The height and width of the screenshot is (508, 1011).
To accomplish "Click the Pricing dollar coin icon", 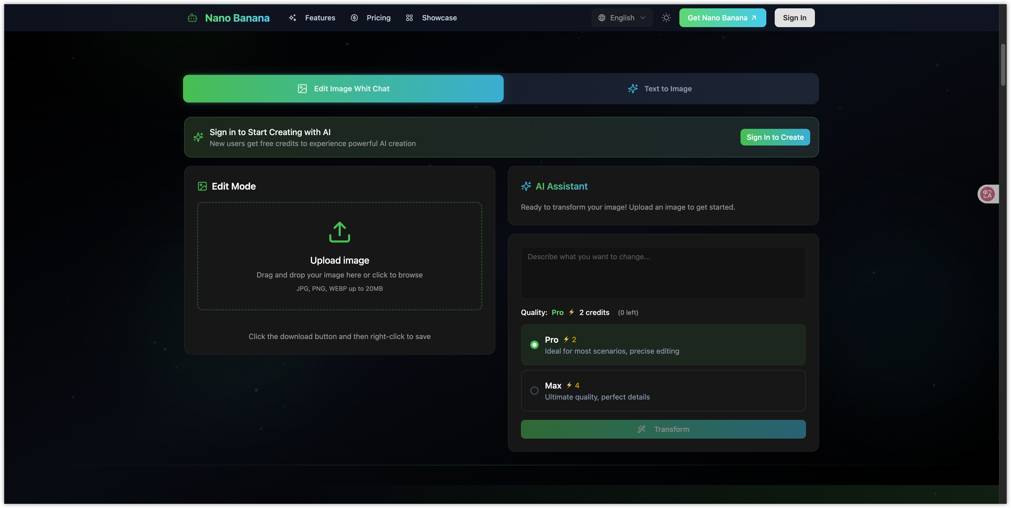I will pyautogui.click(x=354, y=18).
